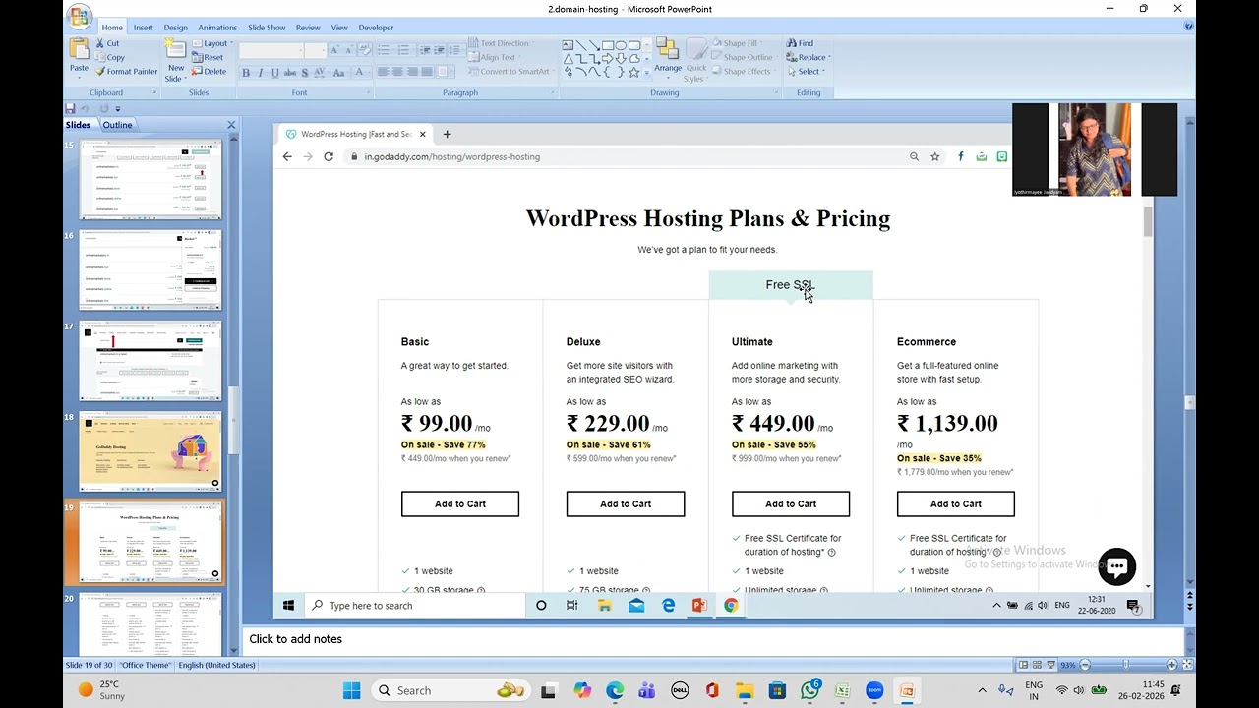This screenshot has height=708, width=1259.
Task: Insert a New Slide
Action: tap(175, 61)
